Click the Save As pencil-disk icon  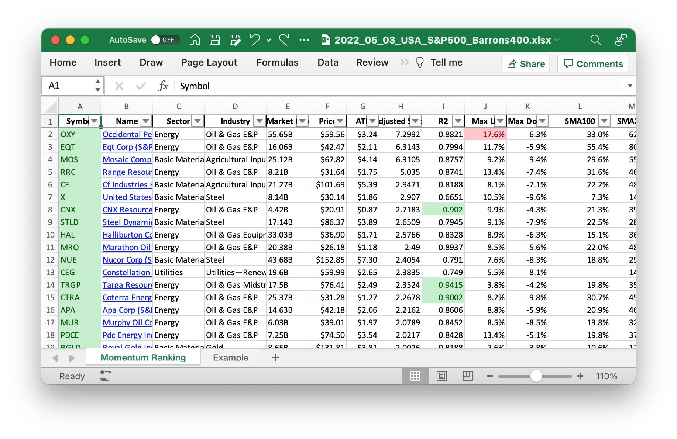tap(235, 40)
